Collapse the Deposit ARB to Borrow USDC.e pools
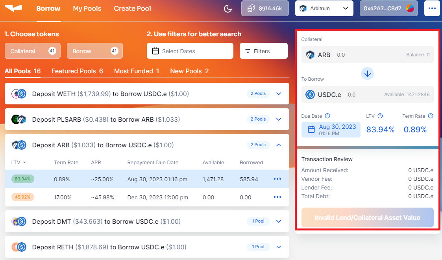Viewport: 442px width, 260px height. (279, 145)
